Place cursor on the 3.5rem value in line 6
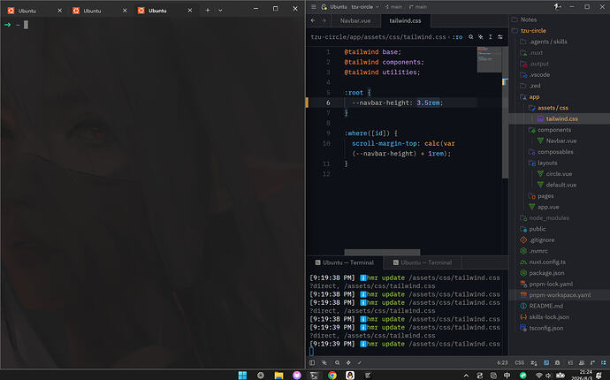The image size is (610, 380). [428, 103]
